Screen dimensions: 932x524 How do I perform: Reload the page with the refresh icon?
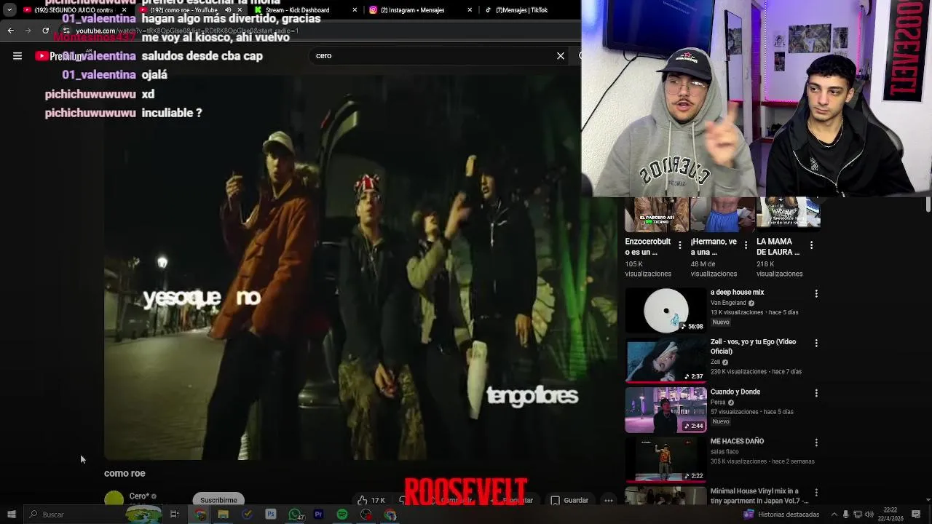[45, 31]
